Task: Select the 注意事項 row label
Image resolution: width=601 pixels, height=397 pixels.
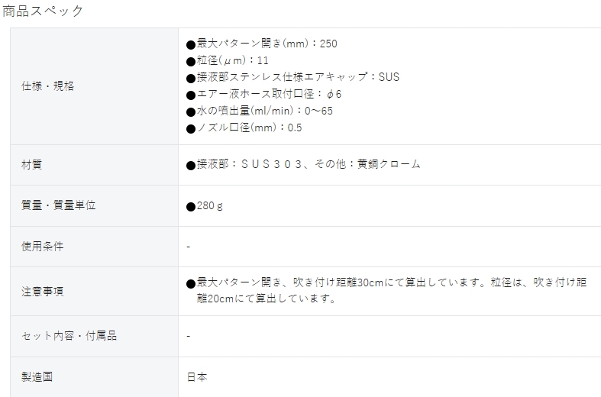Action: pos(42,291)
